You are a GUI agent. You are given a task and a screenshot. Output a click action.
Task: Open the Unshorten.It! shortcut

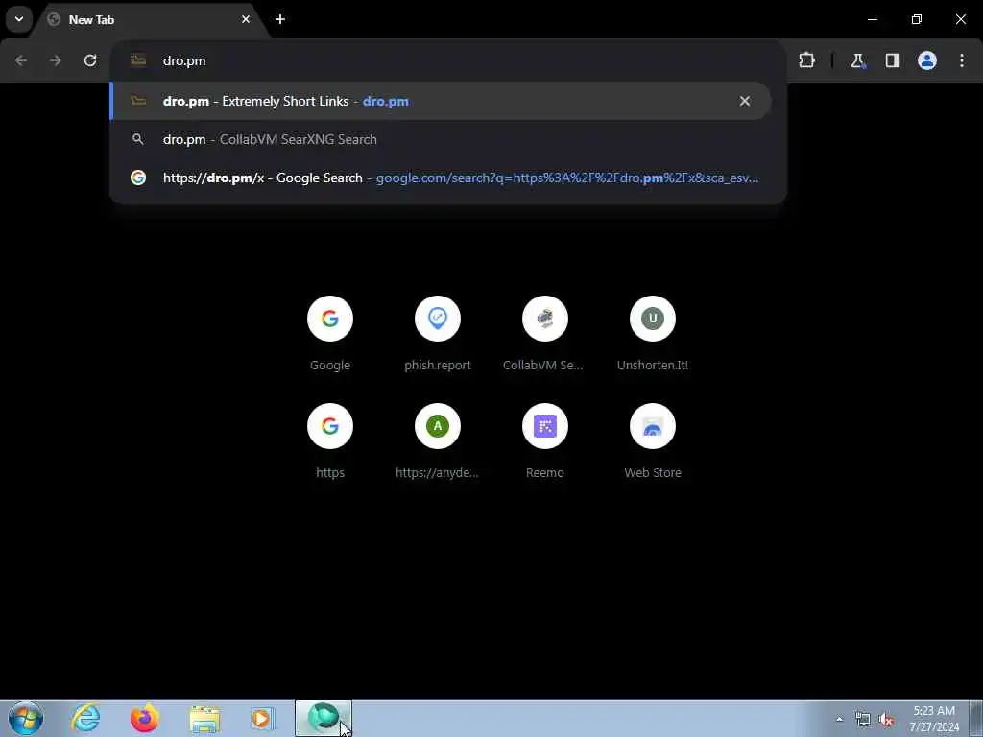point(653,333)
